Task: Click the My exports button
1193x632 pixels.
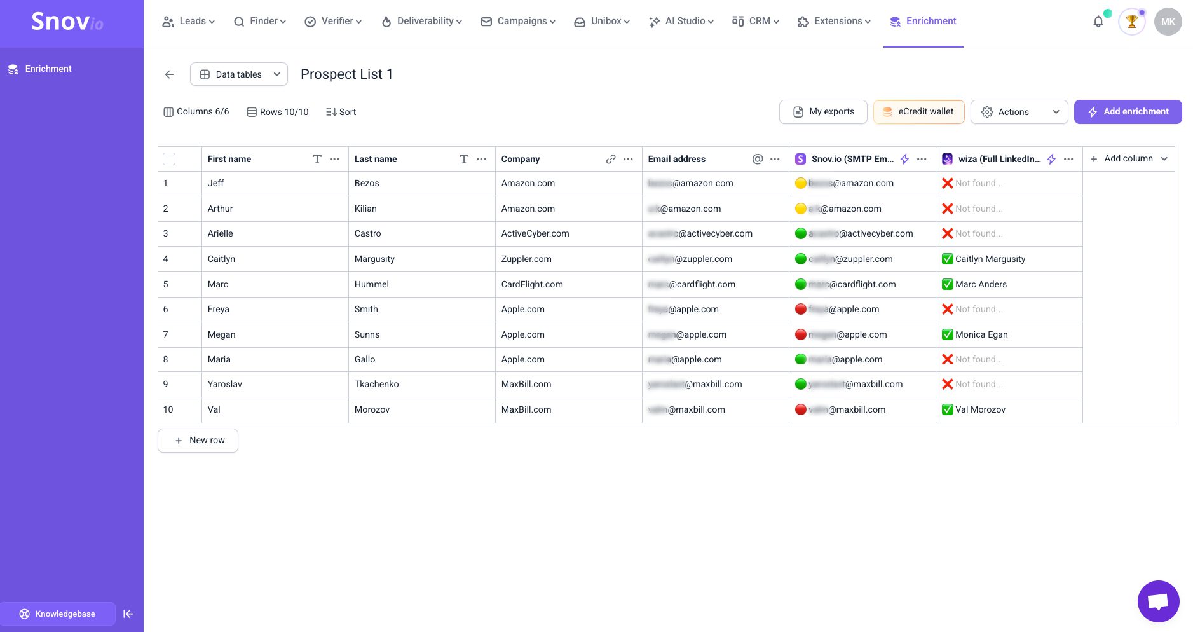Action: pos(823,112)
